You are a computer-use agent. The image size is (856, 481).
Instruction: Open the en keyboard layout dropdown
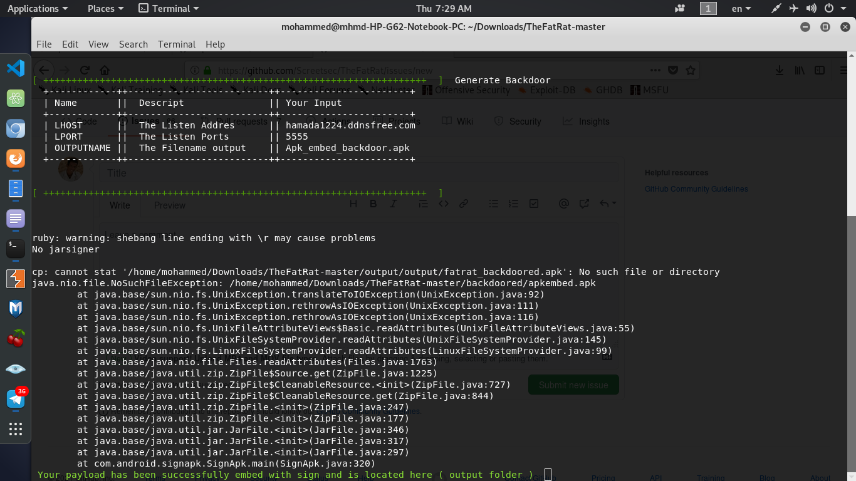point(743,9)
